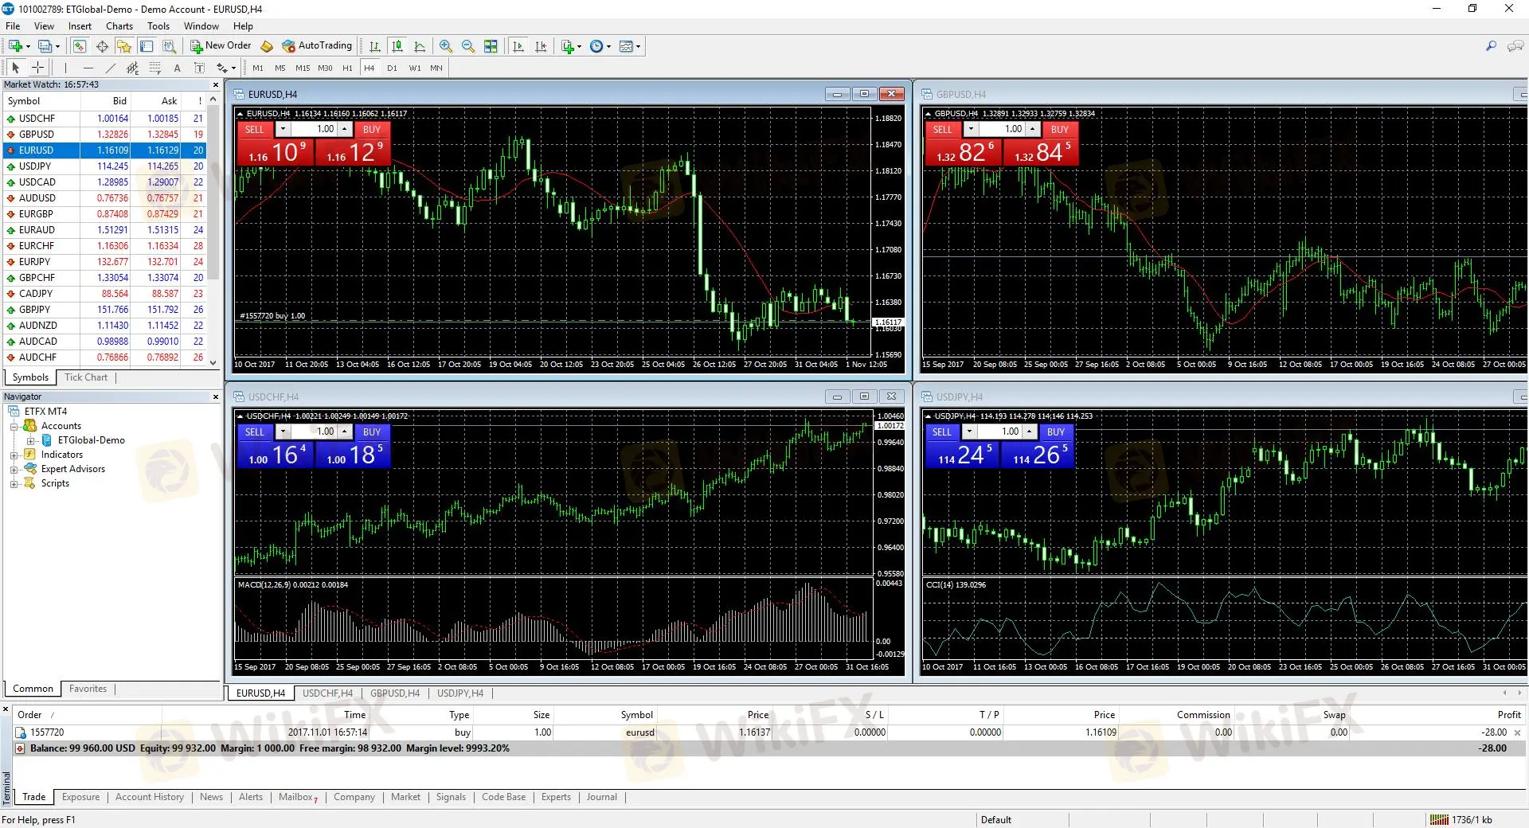The height and width of the screenshot is (828, 1529).
Task: Switch chart to candlesticks view icon
Action: click(x=397, y=46)
